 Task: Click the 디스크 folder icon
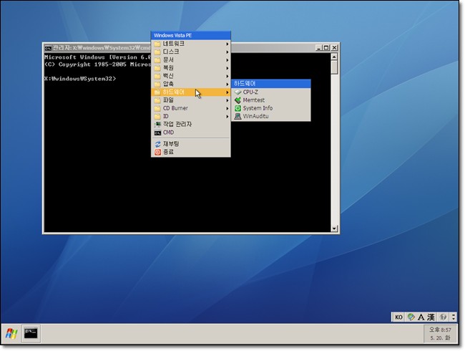157,52
